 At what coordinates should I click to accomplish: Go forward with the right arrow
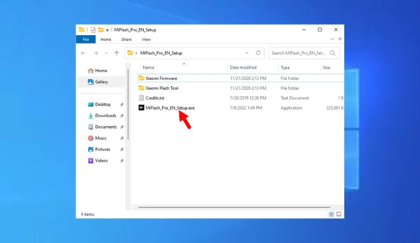click(95, 53)
